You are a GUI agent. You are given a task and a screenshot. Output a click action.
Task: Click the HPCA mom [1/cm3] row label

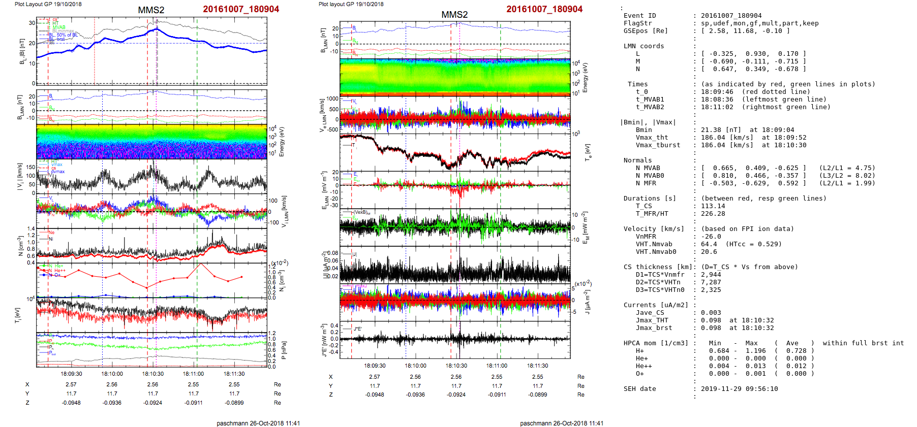(656, 343)
